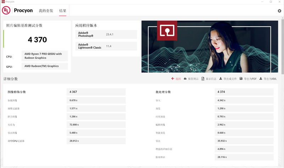
Task: Click the 导出图像 value 5.480 s
Action: point(96,133)
